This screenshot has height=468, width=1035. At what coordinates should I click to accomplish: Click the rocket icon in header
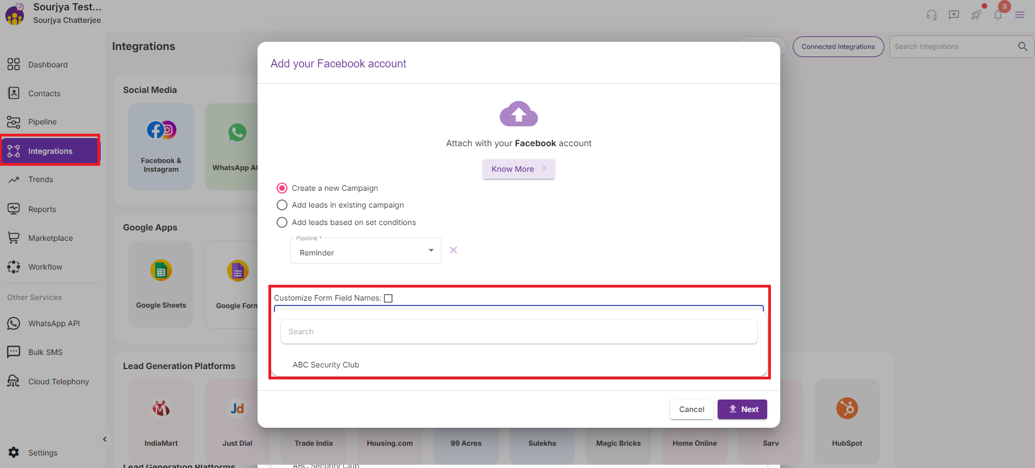[x=976, y=15]
